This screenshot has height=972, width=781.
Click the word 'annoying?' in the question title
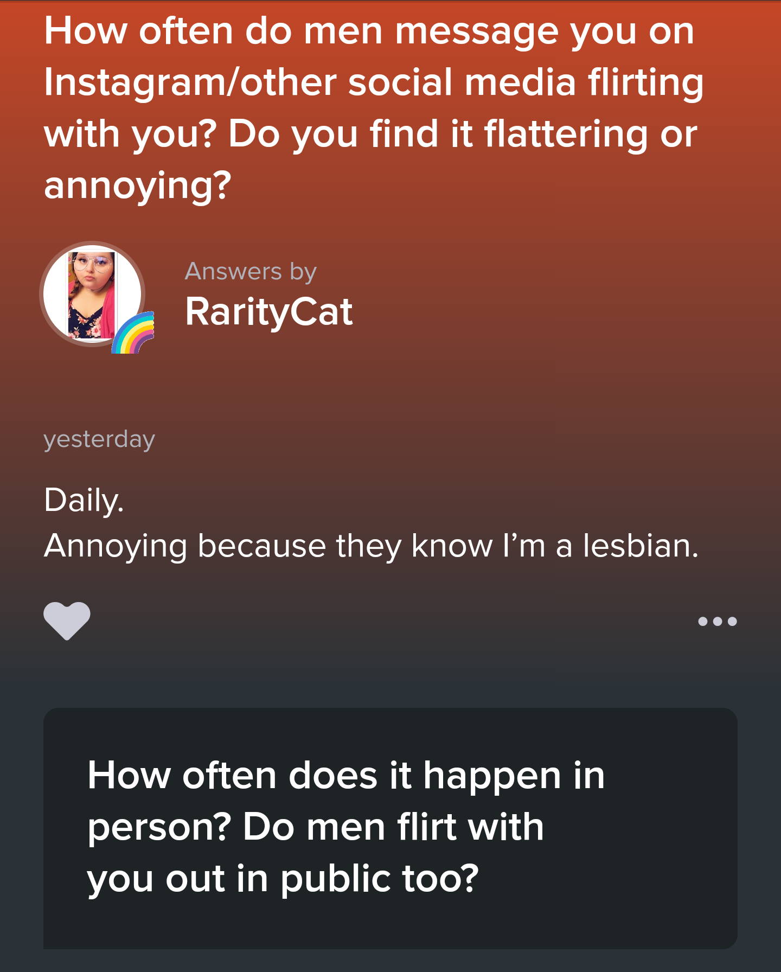[x=138, y=186]
